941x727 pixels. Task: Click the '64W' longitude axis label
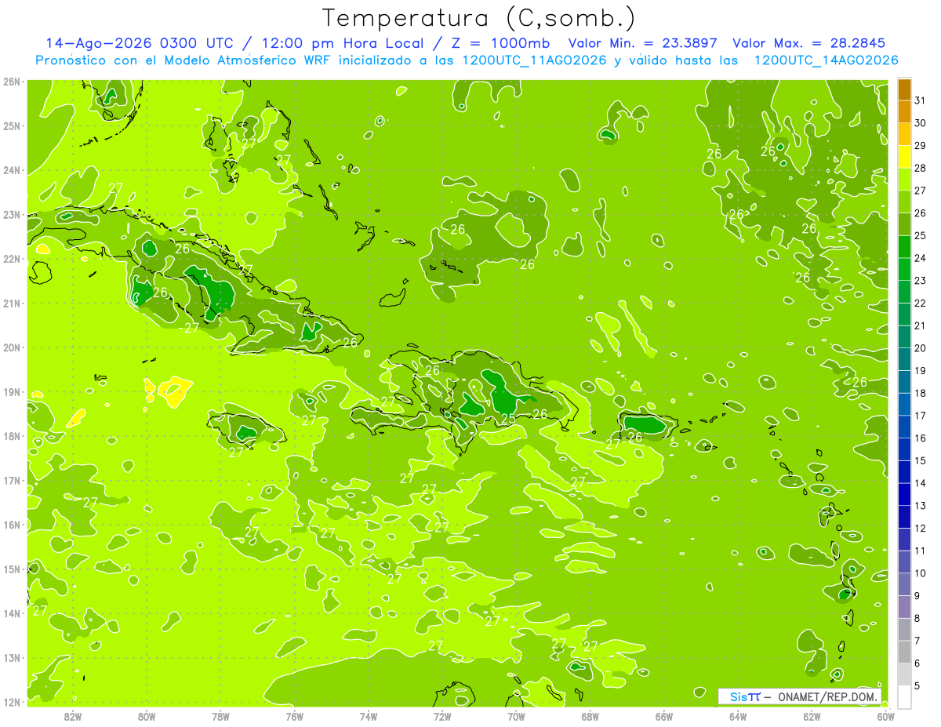[x=738, y=716]
